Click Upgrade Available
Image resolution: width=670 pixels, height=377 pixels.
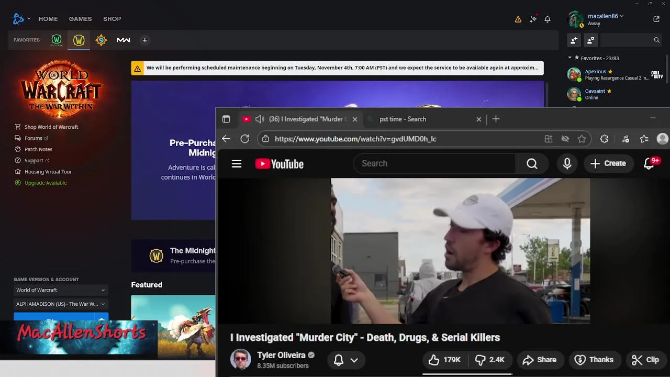click(46, 183)
